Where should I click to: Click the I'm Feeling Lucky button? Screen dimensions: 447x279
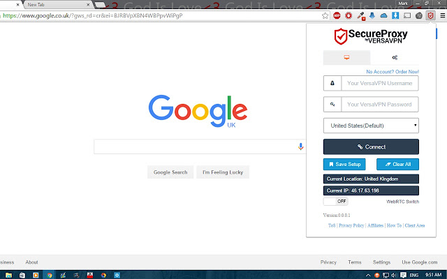coord(223,172)
